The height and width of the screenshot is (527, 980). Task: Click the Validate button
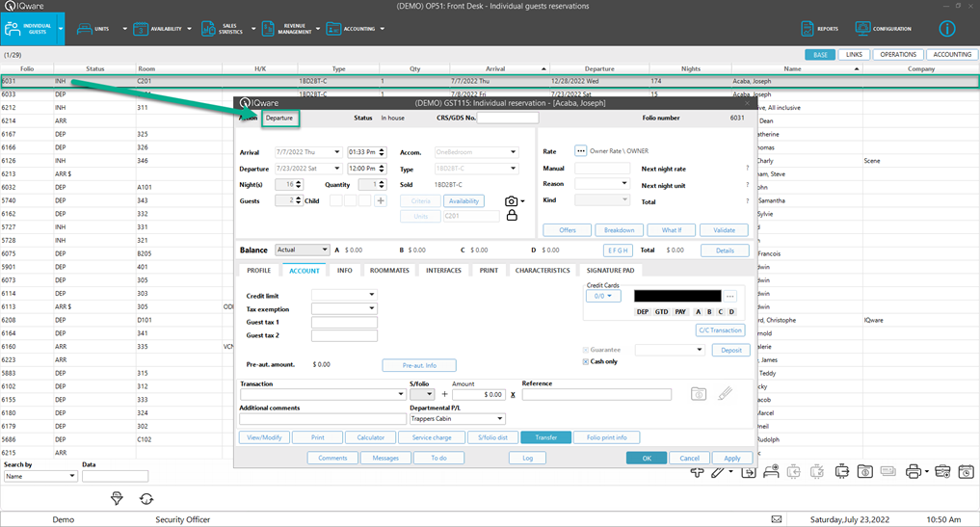pos(724,230)
